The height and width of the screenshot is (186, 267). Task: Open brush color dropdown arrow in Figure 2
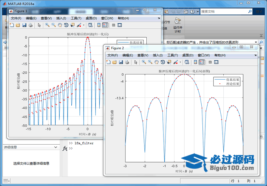pos(180,62)
